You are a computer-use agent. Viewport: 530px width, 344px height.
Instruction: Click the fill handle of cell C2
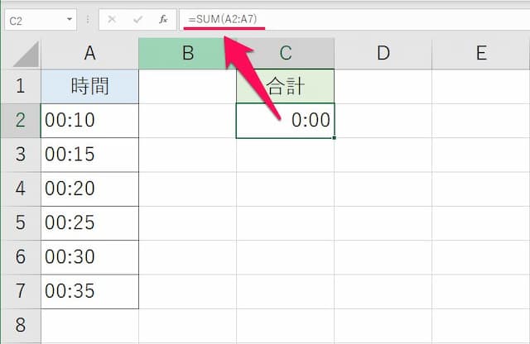[x=334, y=137]
